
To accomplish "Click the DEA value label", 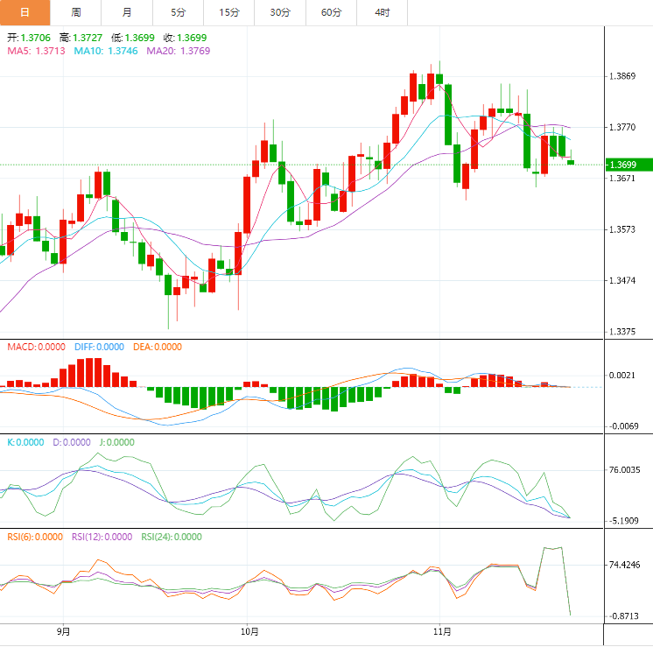I will pos(158,348).
